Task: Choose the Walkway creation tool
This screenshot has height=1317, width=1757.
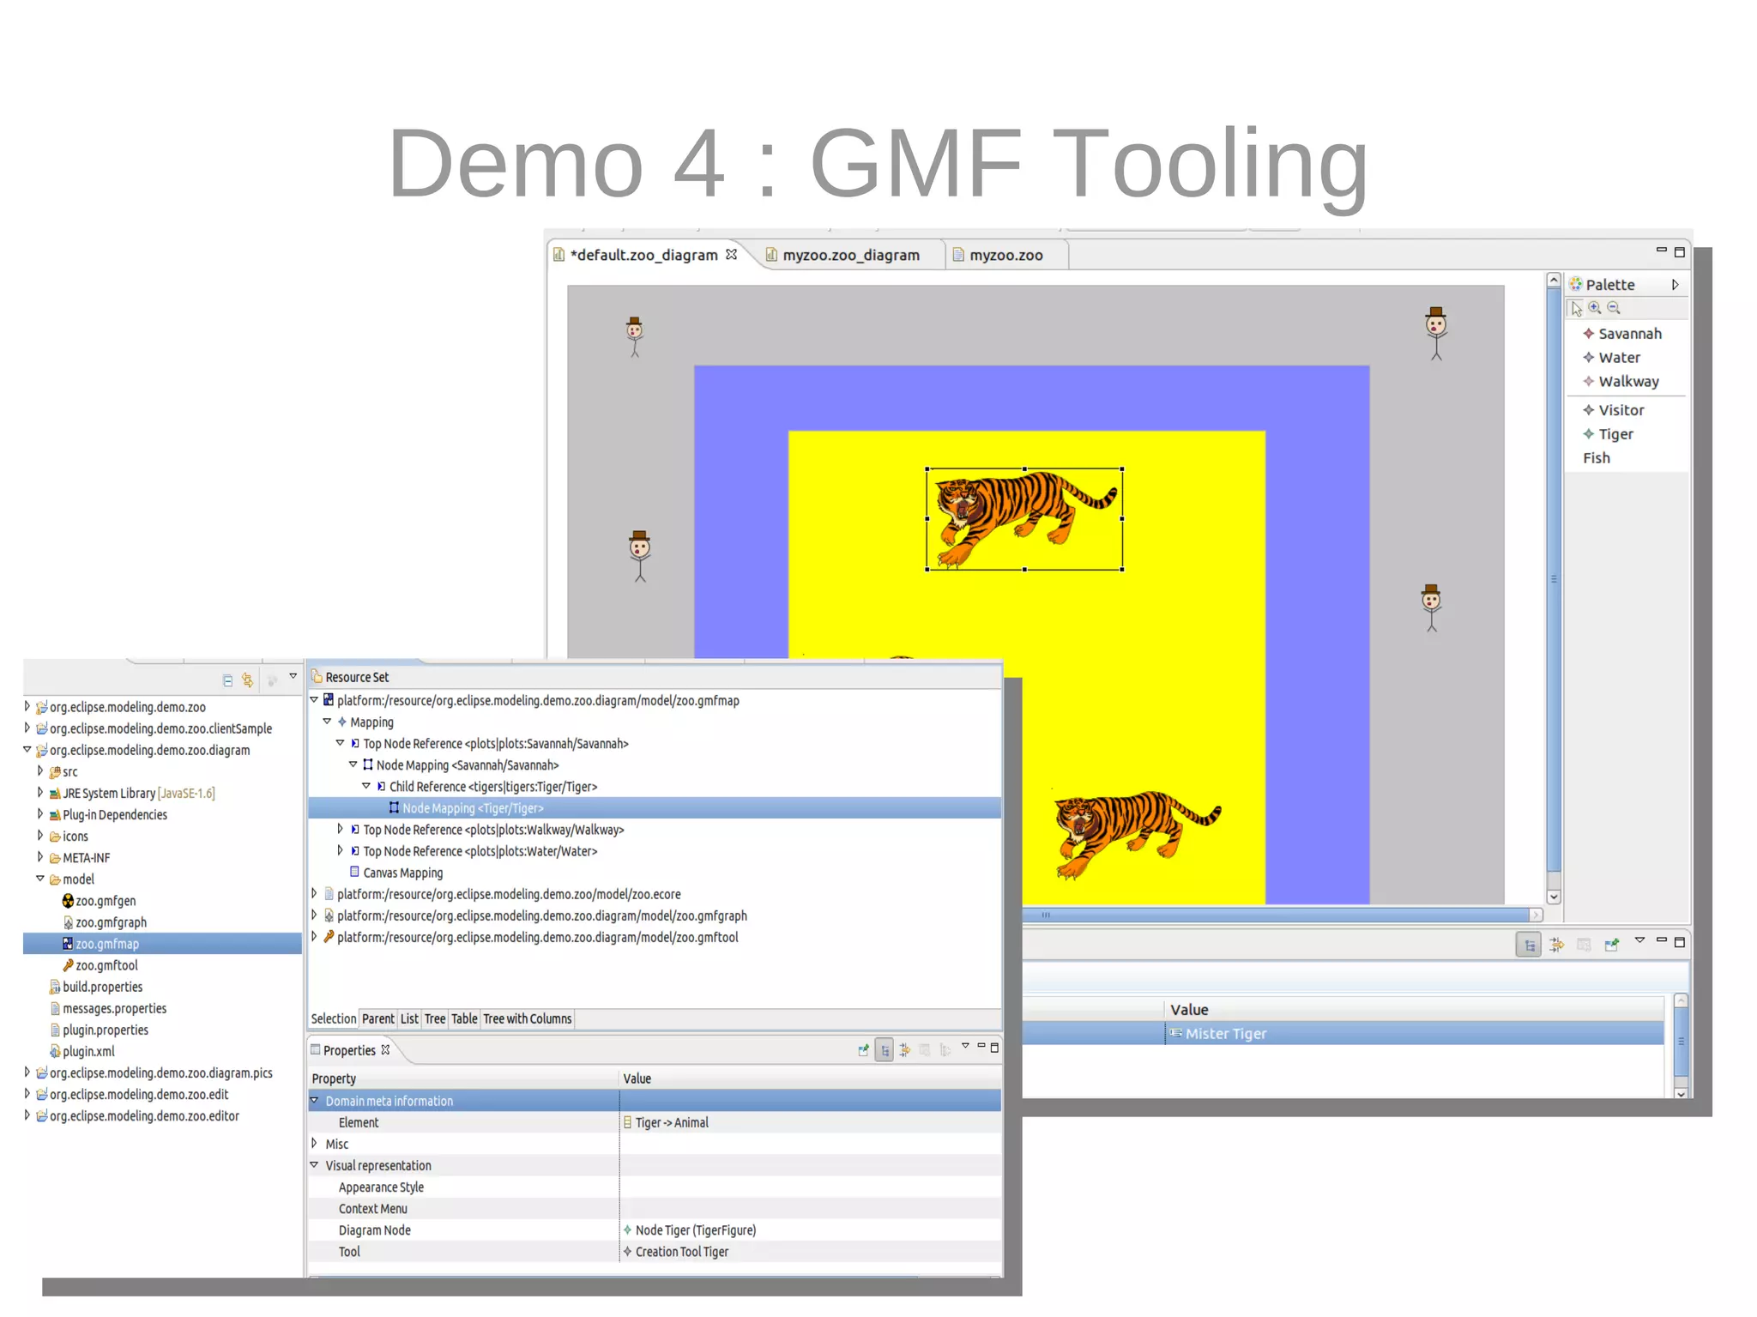Action: pyautogui.click(x=1621, y=382)
